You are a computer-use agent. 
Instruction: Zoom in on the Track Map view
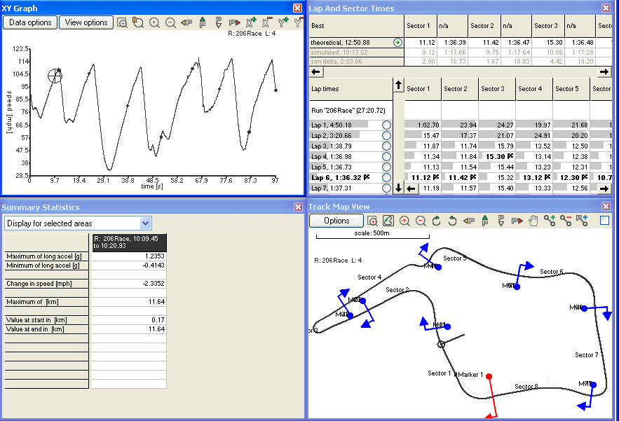pos(404,221)
